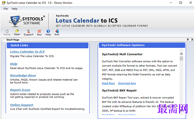Click the SysTools Software Updates header
Viewport: 194px width, 119px height.
(142, 45)
